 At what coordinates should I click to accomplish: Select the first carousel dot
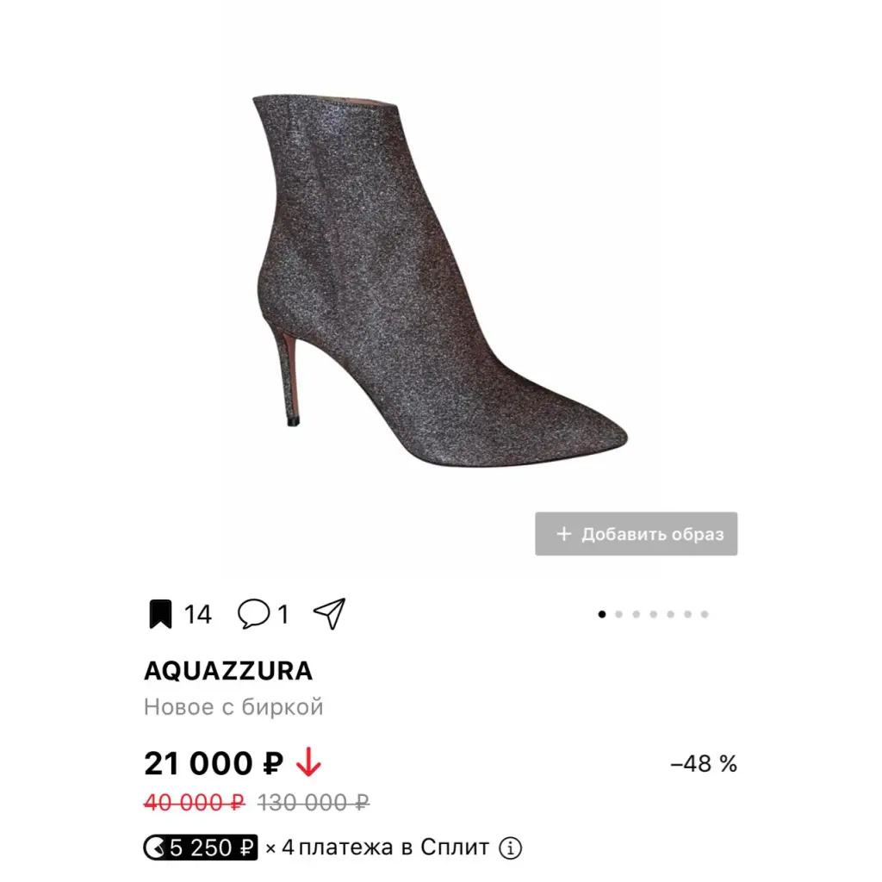point(602,614)
